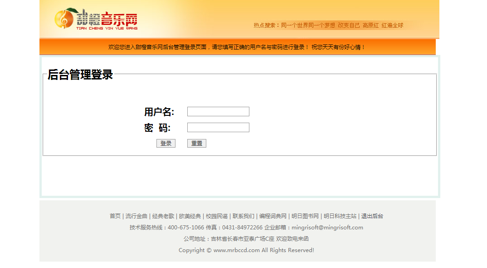This screenshot has width=487, height=268.
Task: Select hot search 同一个世界同一个梦想
Action: [308, 25]
